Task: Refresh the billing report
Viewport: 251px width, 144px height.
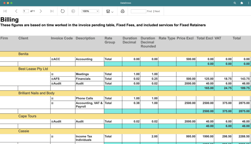Action: tap(63, 11)
